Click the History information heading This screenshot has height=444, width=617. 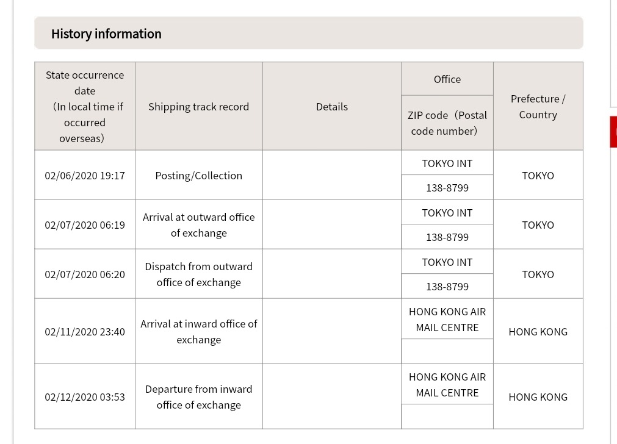[x=106, y=34]
